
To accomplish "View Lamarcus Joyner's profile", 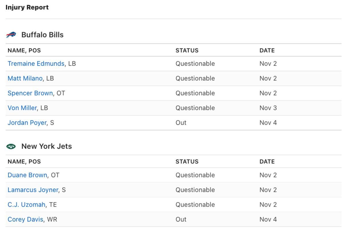I will pos(33,190).
